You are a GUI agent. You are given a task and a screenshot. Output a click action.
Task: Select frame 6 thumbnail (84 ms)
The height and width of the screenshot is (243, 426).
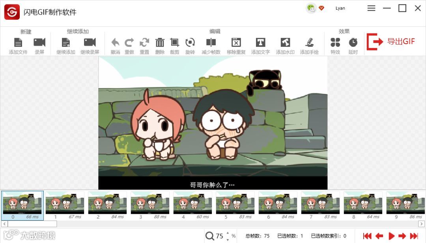(278, 205)
